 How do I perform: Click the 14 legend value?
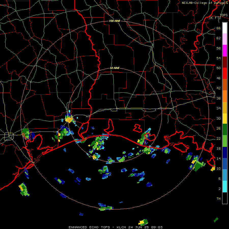pyautogui.click(x=219, y=159)
